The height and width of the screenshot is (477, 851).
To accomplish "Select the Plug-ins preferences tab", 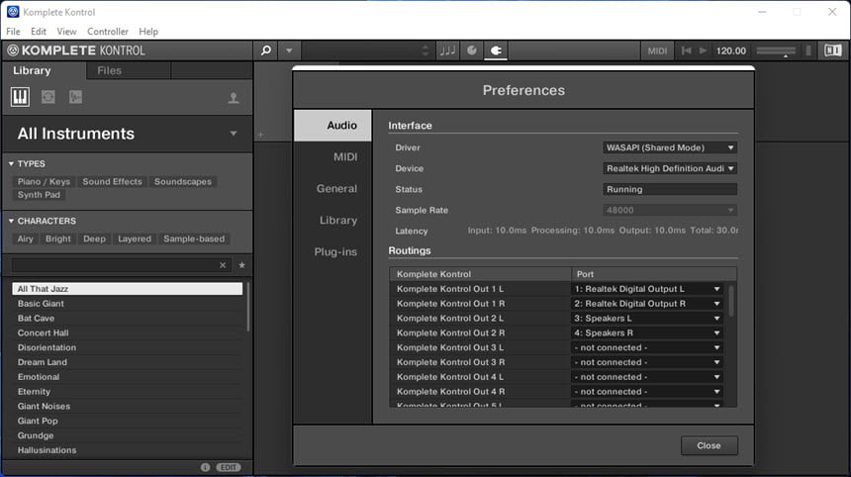I will [x=332, y=251].
